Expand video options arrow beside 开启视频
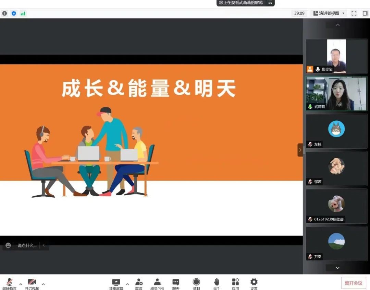The width and height of the screenshot is (370, 290). pyautogui.click(x=43, y=284)
